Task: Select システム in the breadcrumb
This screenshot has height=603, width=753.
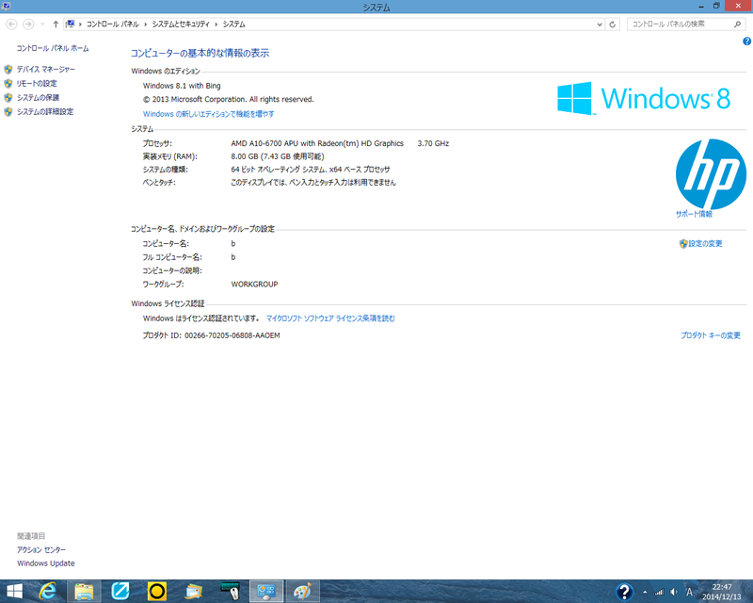Action: coord(233,24)
